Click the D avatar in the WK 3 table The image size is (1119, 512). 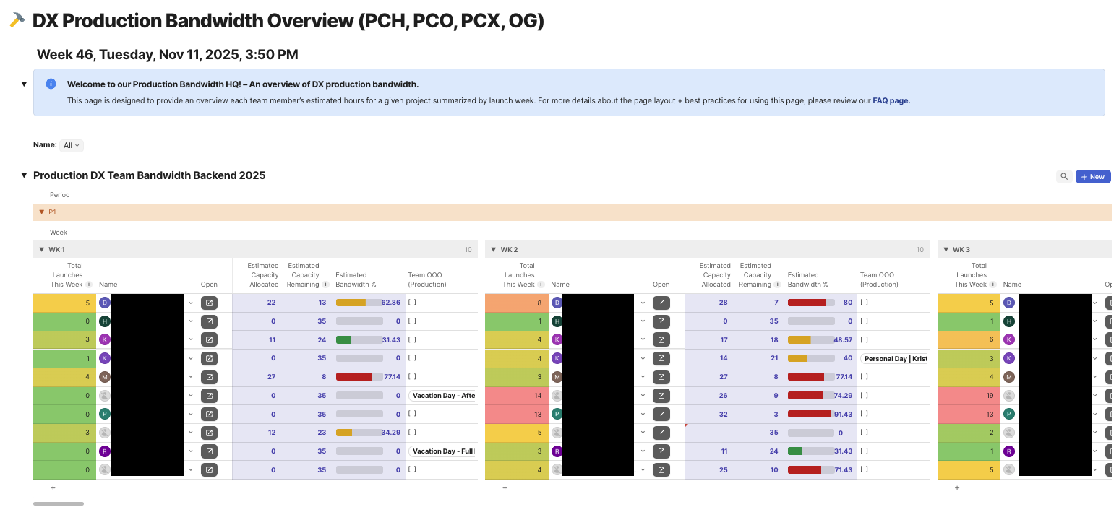click(x=1008, y=303)
